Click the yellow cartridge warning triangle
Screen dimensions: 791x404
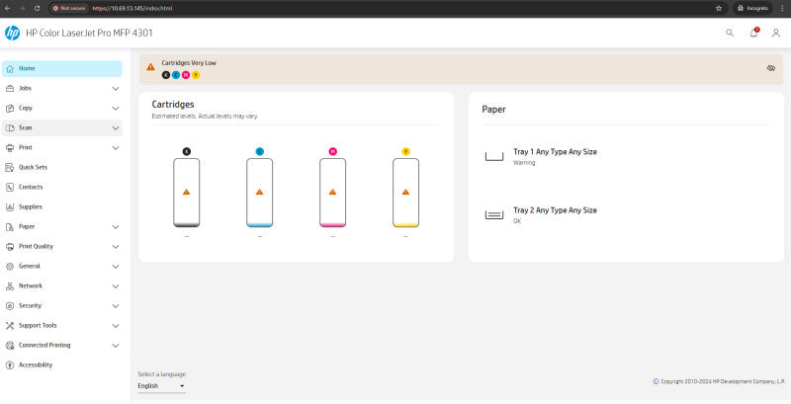[405, 192]
